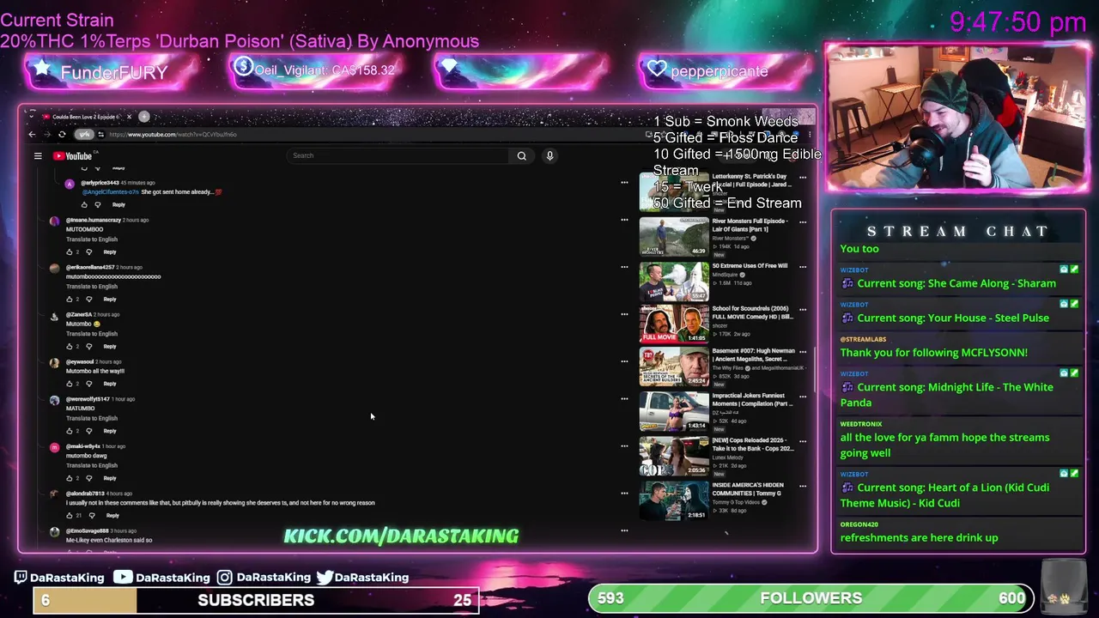Open the @AngelCifuentes-o7n mention link
Viewport: 1099px width, 618px height.
110,192
